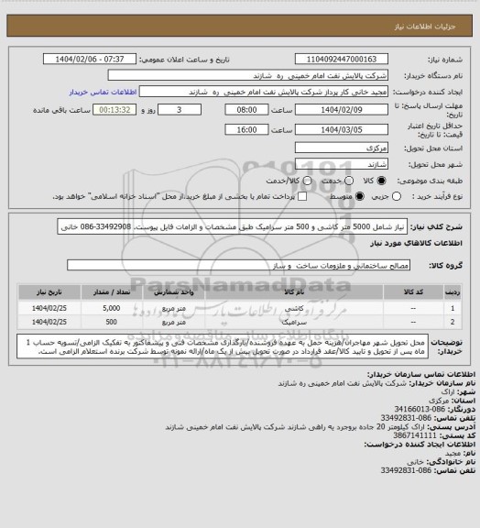Click the deadline time field 08:00

[246, 110]
